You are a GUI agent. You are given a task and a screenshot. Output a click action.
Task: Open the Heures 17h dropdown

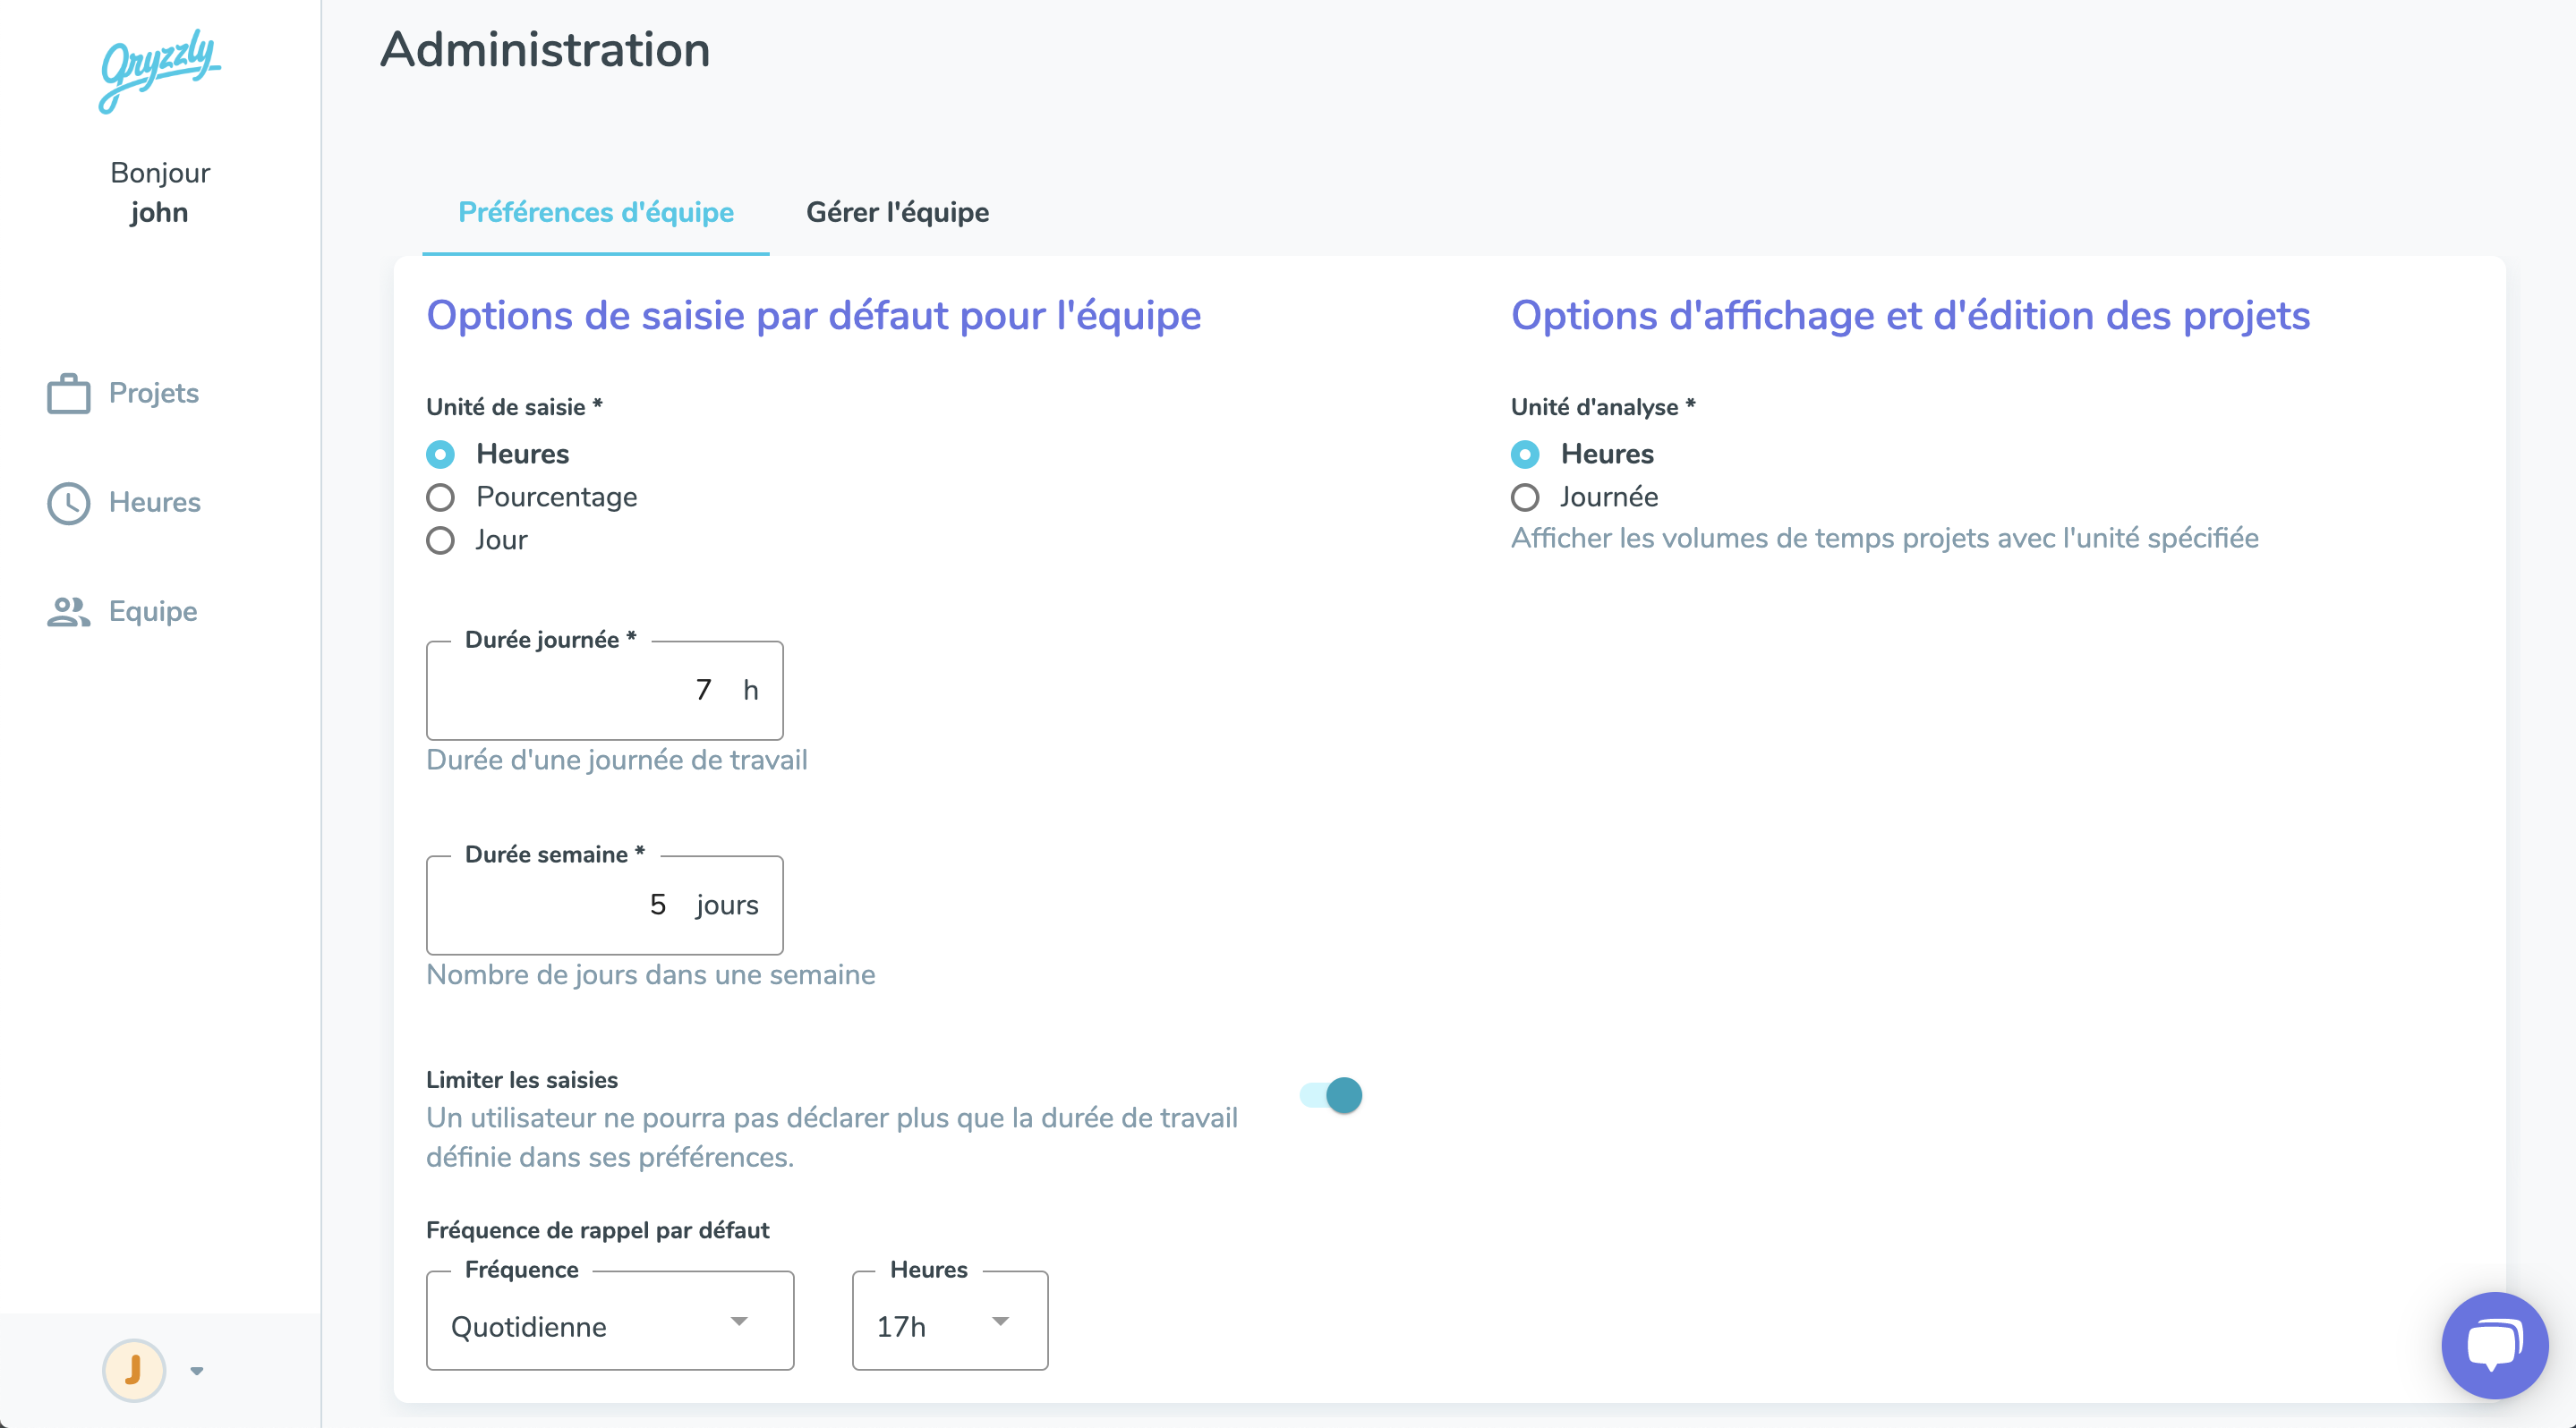pyautogui.click(x=950, y=1321)
